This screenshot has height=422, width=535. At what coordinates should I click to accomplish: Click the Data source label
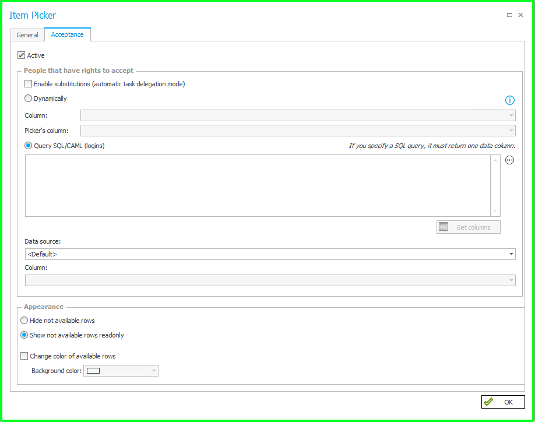click(43, 241)
